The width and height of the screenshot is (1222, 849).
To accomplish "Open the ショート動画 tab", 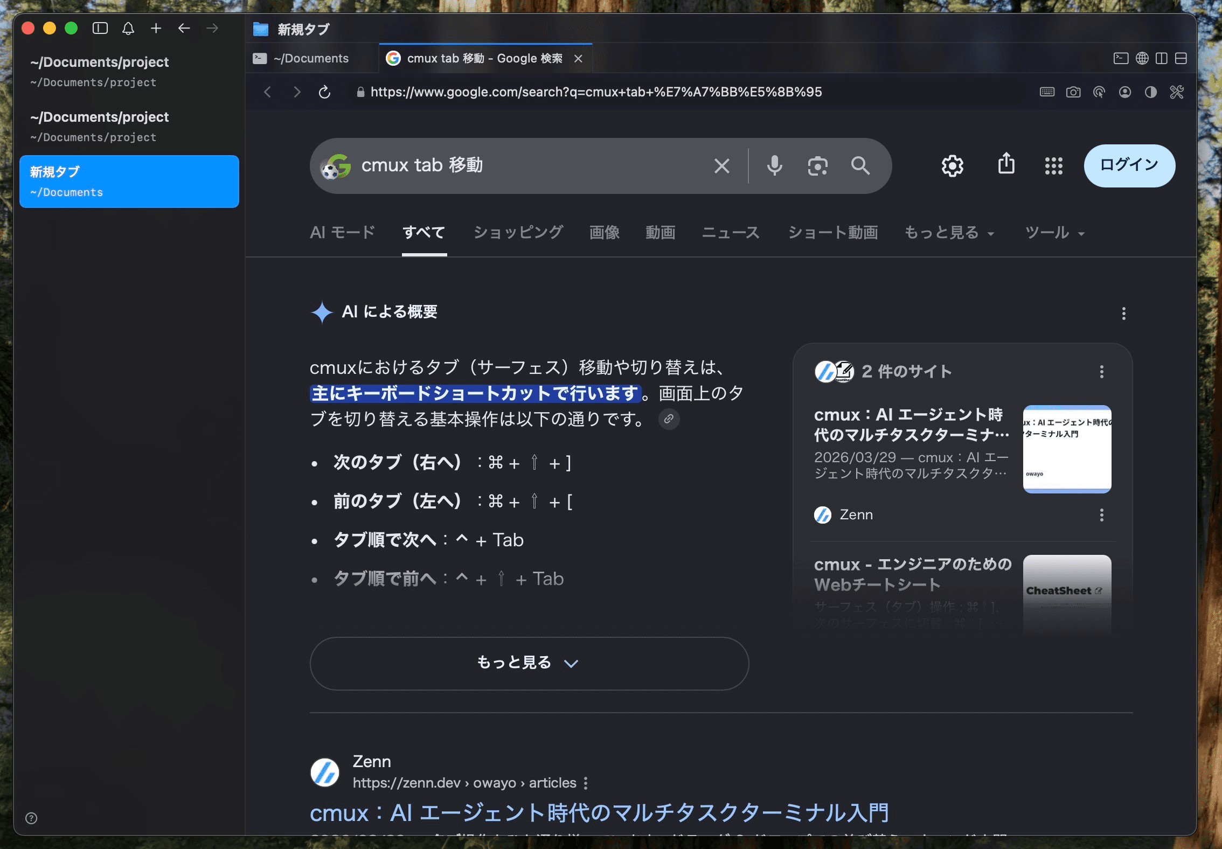I will pos(833,233).
